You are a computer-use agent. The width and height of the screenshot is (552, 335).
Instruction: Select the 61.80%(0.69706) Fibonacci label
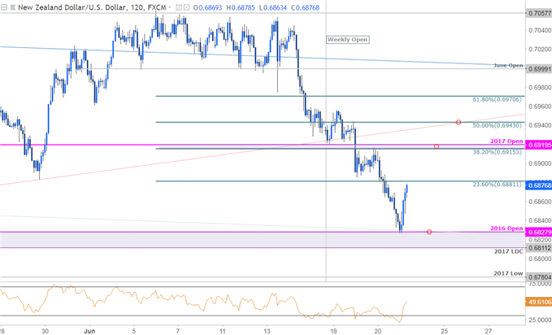point(497,100)
